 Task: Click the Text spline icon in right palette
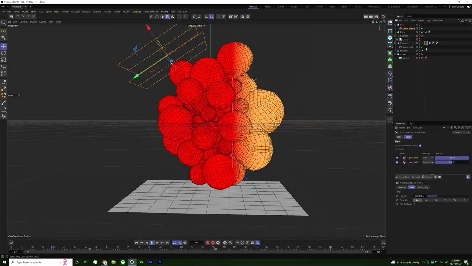390,44
